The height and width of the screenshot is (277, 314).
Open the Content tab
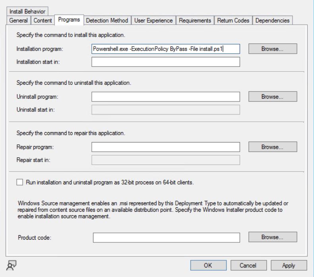pyautogui.click(x=43, y=20)
